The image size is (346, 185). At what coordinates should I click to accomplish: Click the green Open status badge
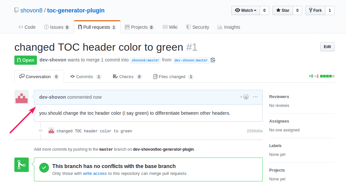(x=25, y=60)
